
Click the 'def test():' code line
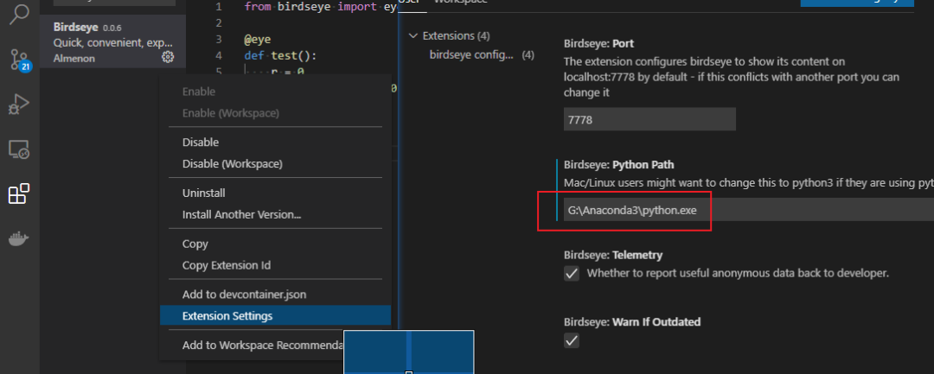tap(280, 56)
